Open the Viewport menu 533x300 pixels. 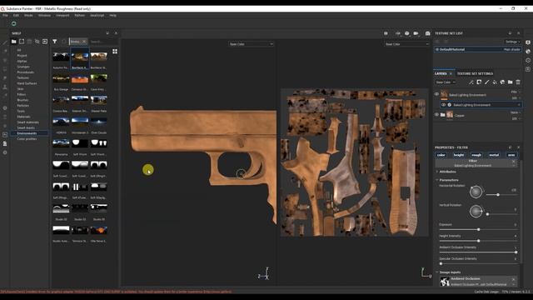coord(62,15)
